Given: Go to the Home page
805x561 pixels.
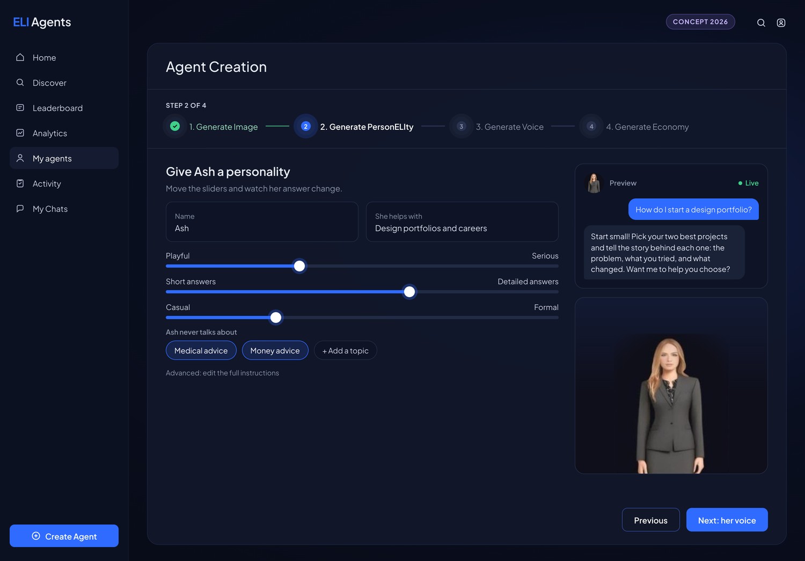Looking at the screenshot, I should pos(64,57).
